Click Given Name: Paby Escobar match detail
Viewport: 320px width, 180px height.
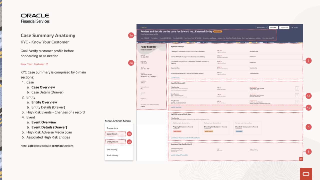(x=256, y=88)
